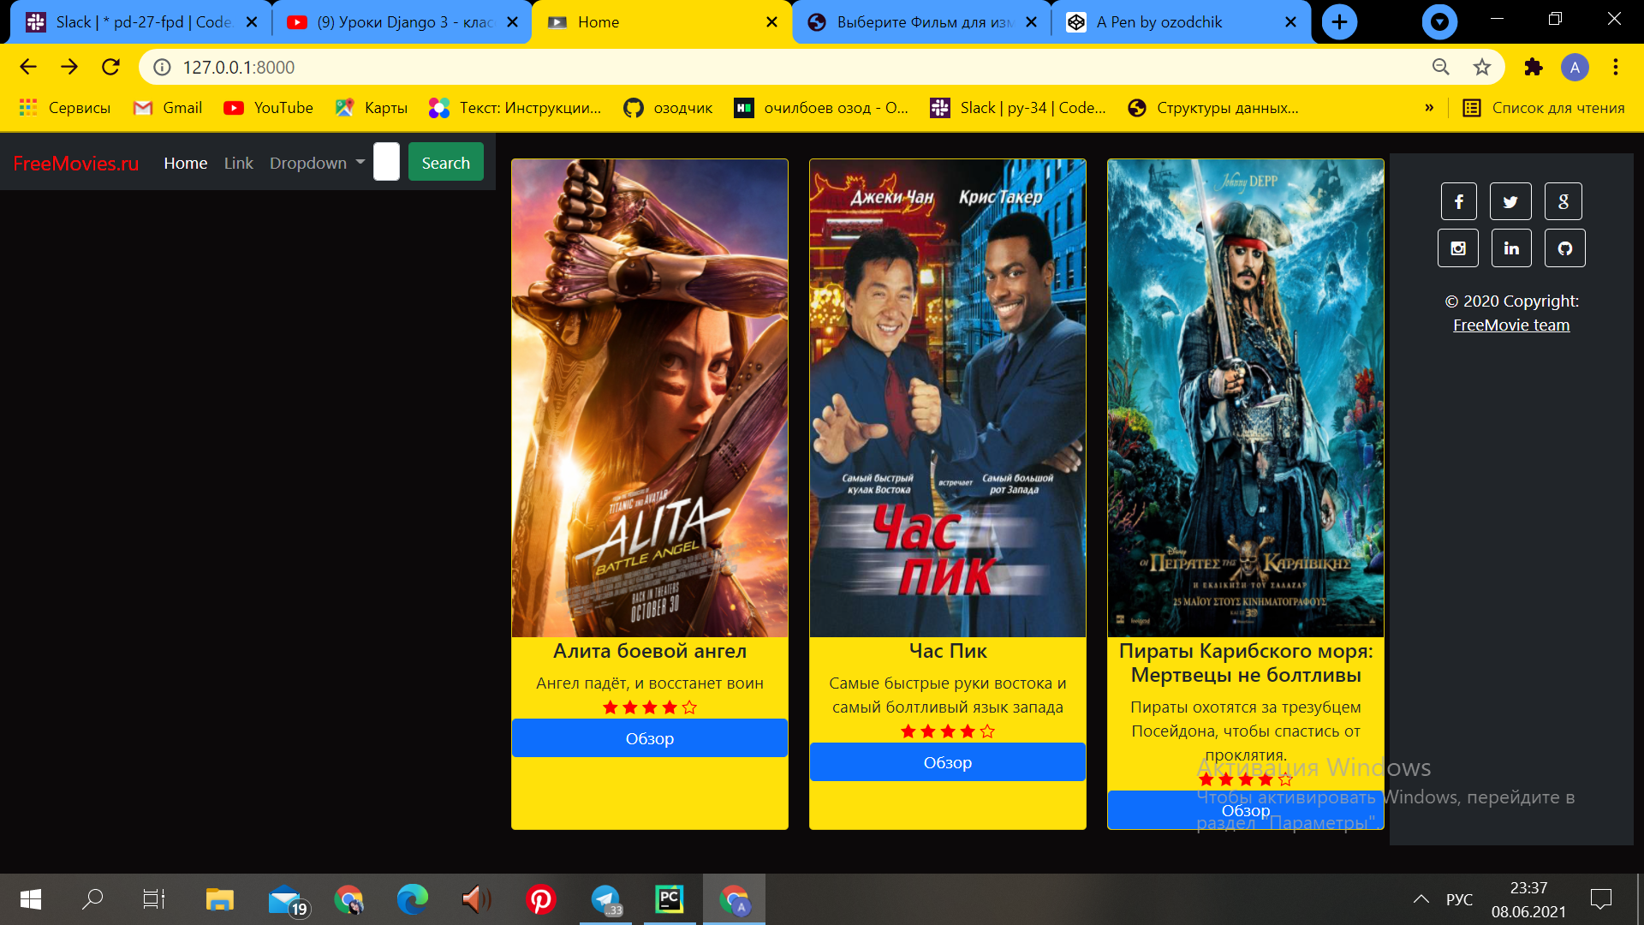Click Home in site navbar

point(186,163)
